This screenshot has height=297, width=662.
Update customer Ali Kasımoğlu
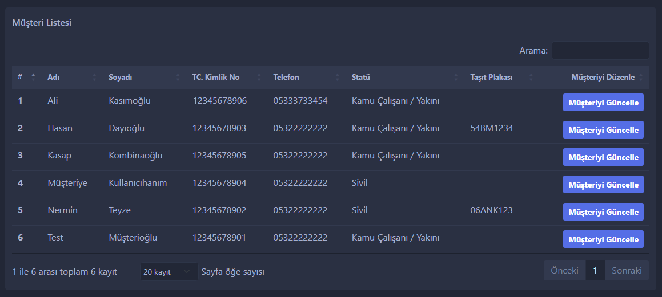point(603,103)
